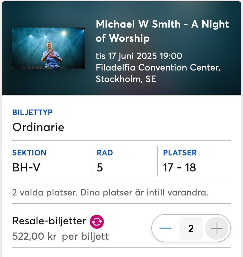Click the SEKTION heading
Viewport: 243px width, 257px height.
(29, 153)
